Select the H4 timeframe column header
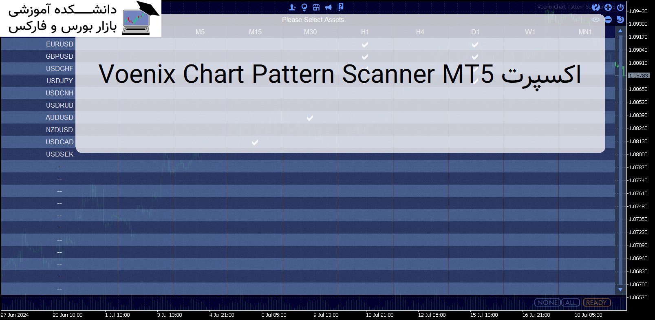Image resolution: width=655 pixels, height=320 pixels. tap(420, 32)
